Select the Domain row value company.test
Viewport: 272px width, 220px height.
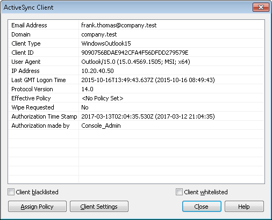click(99, 34)
